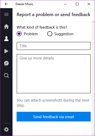Viewport: 95px width, 136px height.
Task: Select the Problem radio button
Action: click(x=19, y=34)
